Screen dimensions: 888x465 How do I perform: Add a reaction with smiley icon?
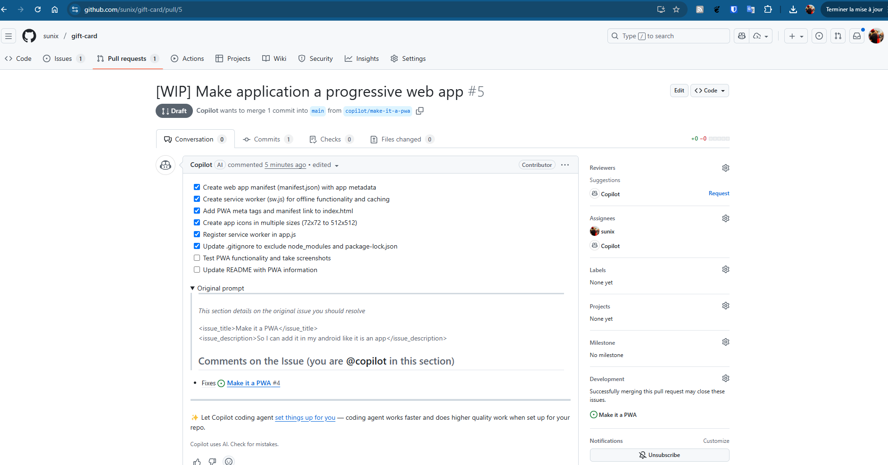pos(229,461)
